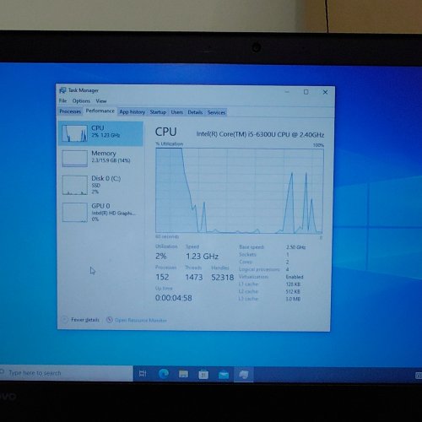Viewport: 422px width, 422px height.
Task: Select the Memory performance item
Action: (x=100, y=159)
